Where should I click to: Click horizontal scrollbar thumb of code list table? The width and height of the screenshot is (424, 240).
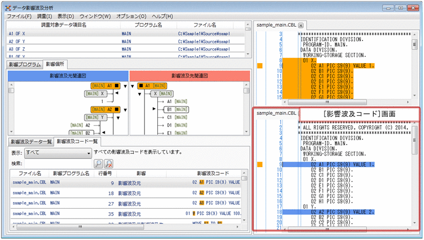[x=80, y=227]
